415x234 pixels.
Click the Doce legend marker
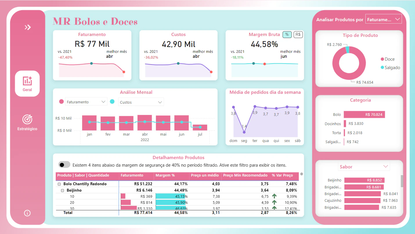coord(382,59)
